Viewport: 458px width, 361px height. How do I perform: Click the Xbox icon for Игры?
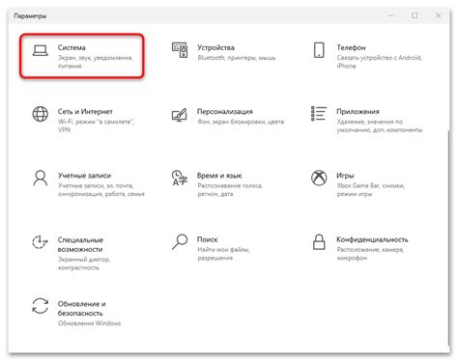(319, 178)
